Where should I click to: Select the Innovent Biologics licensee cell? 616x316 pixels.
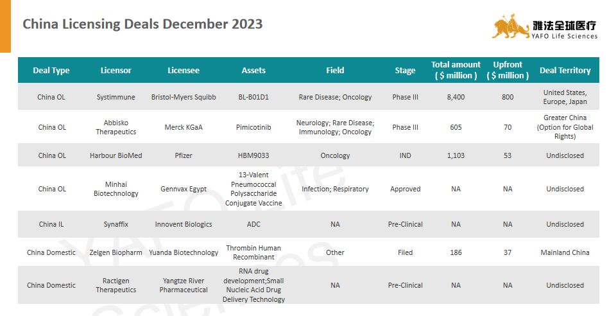(x=184, y=224)
